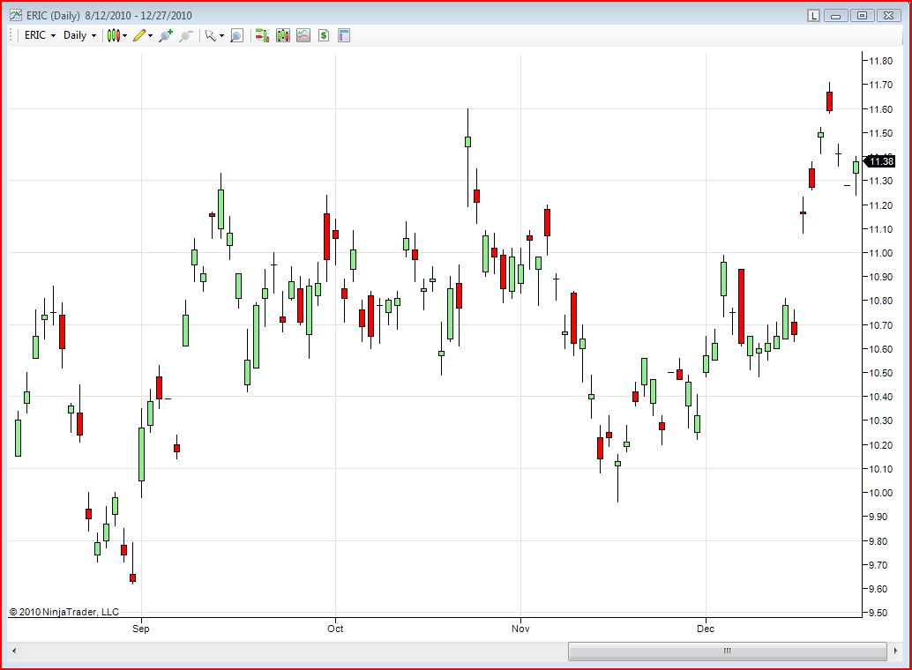Open the chart Properties window icon
Image resolution: width=912 pixels, height=670 pixels.
[344, 36]
